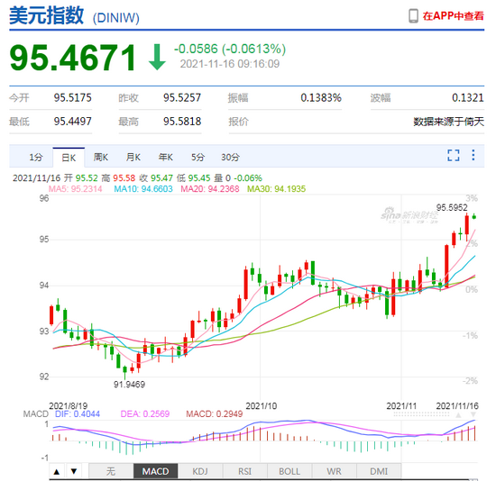Click the DEA: 0.2569 label
The height and width of the screenshot is (481, 496).
(x=145, y=414)
